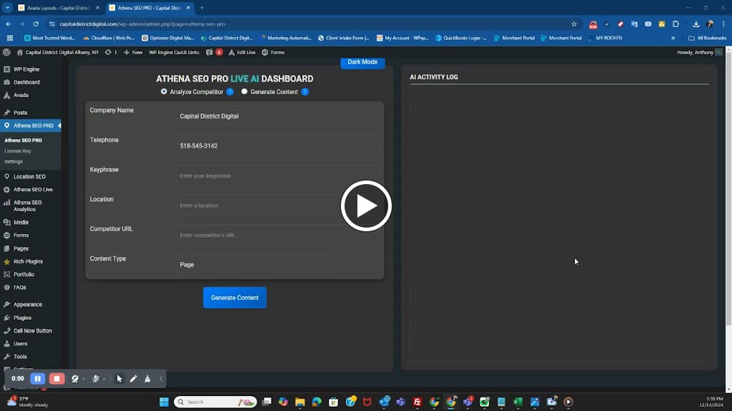The width and height of the screenshot is (732, 411).
Task: Stop the screen recording
Action: (x=57, y=378)
